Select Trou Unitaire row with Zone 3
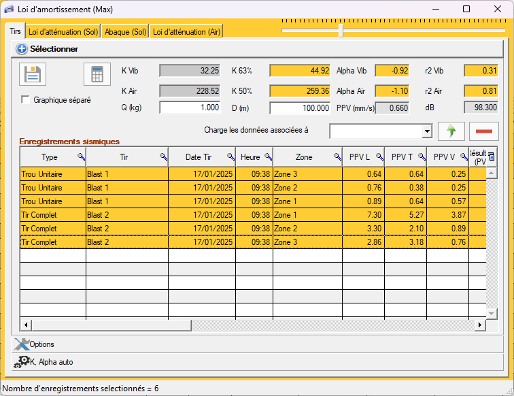 click(253, 174)
